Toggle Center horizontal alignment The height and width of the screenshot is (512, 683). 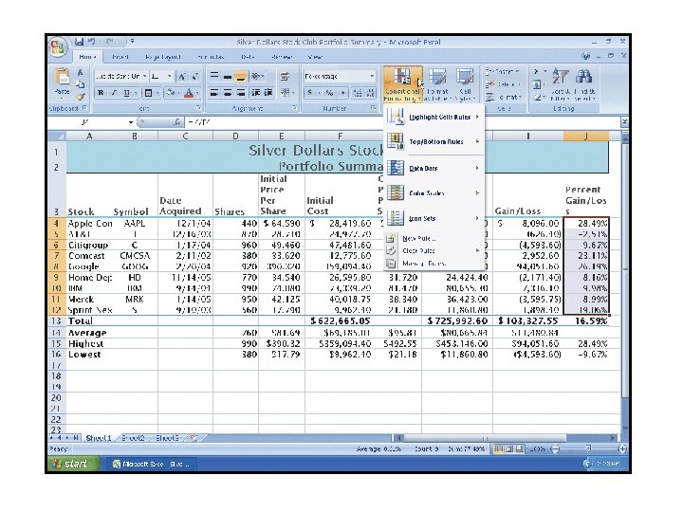[x=228, y=93]
